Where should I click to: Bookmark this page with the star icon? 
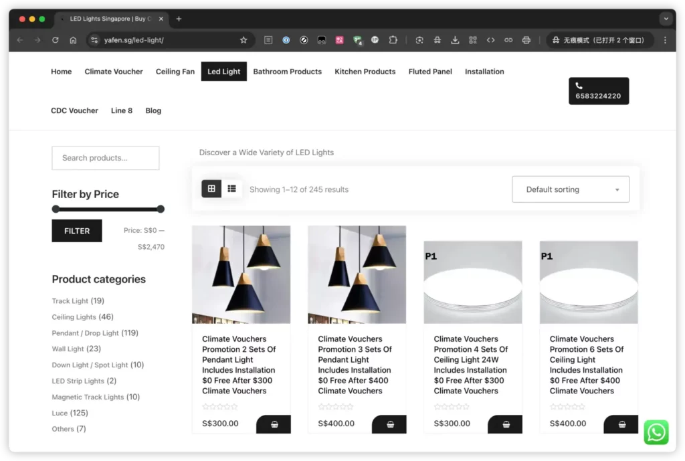[x=243, y=40]
